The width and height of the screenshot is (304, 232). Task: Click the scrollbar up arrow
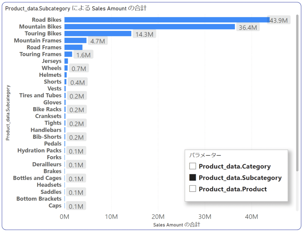pyautogui.click(x=298, y=15)
